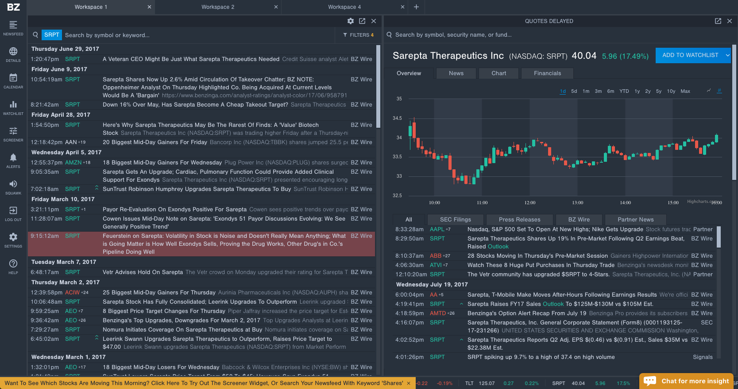Select Max chart range
738x389 pixels.
click(685, 91)
